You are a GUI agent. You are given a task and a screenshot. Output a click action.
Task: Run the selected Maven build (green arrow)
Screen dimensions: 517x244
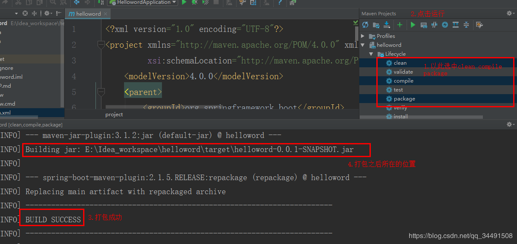pyautogui.click(x=413, y=25)
